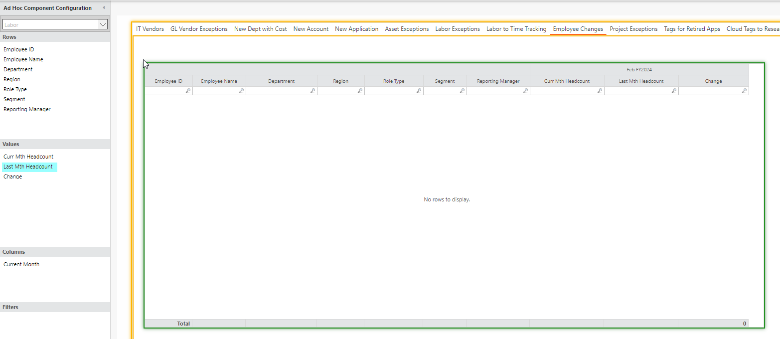
Task: Open the Last Mth Headcount search filter icon
Action: point(674,90)
